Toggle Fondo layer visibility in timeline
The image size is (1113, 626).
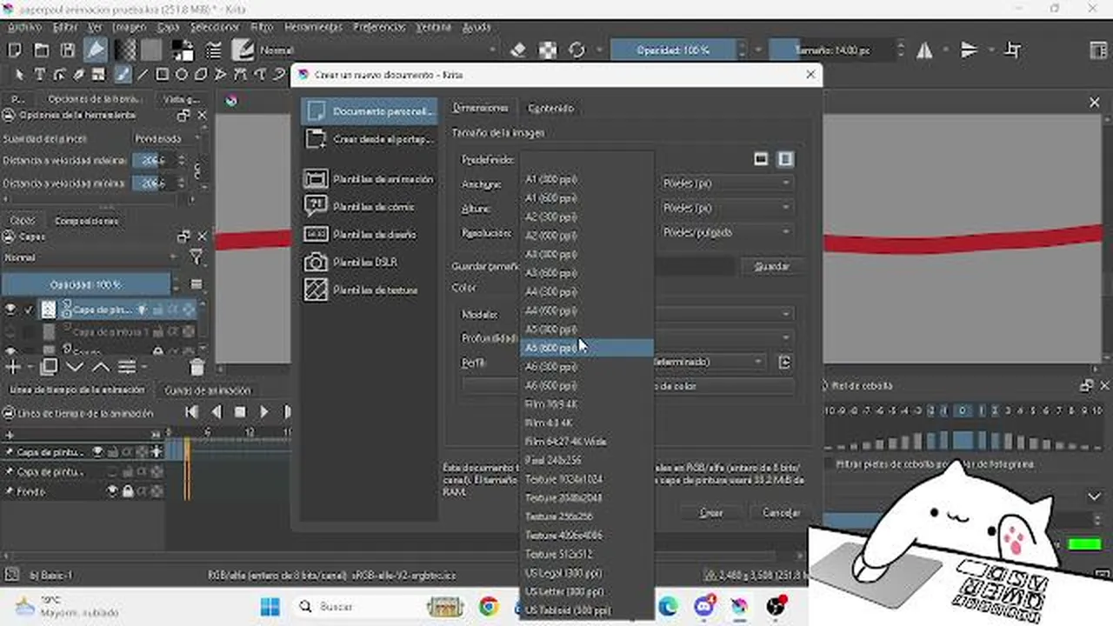pyautogui.click(x=112, y=491)
